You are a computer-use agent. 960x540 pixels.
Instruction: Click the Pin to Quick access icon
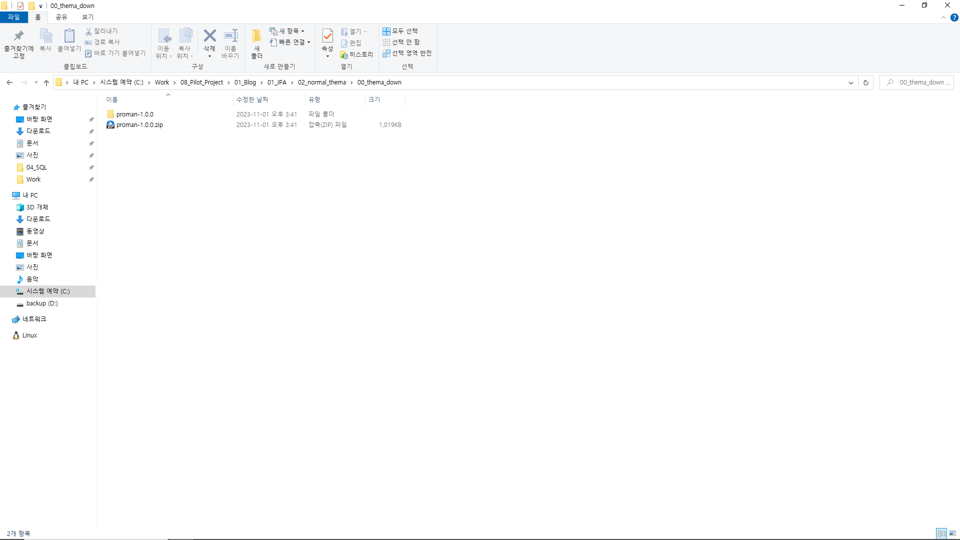pos(19,36)
